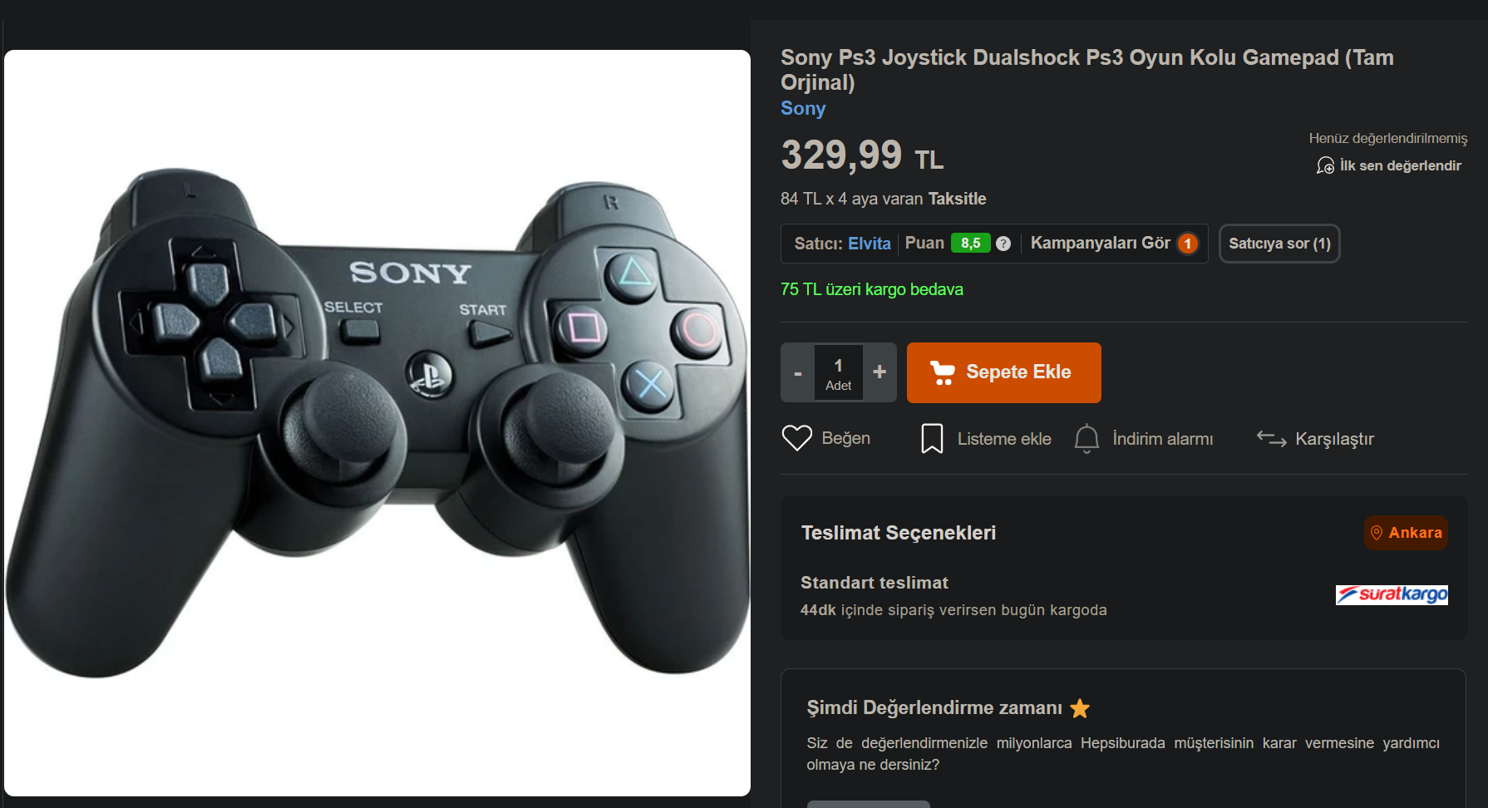Screen dimensions: 1488x808
Task: Open the PS3 controller product image
Action: pyautogui.click(x=377, y=423)
